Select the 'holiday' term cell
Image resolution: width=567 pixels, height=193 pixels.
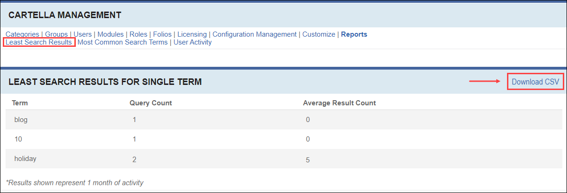pyautogui.click(x=25, y=159)
